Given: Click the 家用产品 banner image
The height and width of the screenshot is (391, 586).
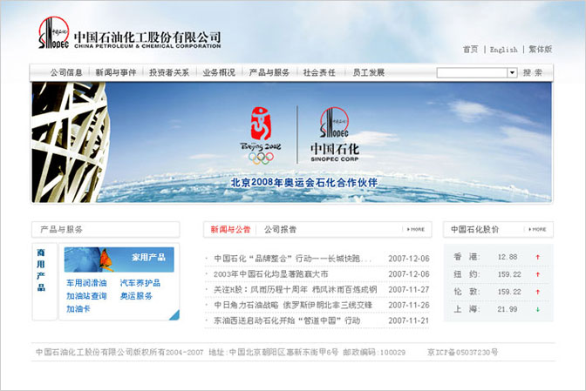Looking at the screenshot, I should [x=119, y=260].
